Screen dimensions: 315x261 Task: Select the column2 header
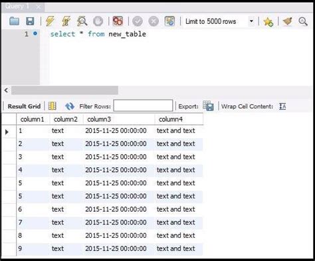(66, 119)
